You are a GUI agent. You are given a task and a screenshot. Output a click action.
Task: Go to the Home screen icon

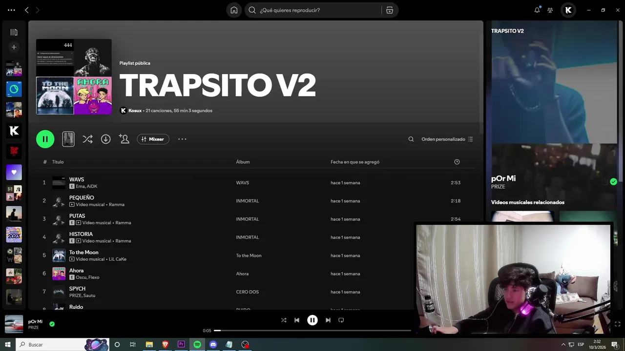click(x=234, y=10)
